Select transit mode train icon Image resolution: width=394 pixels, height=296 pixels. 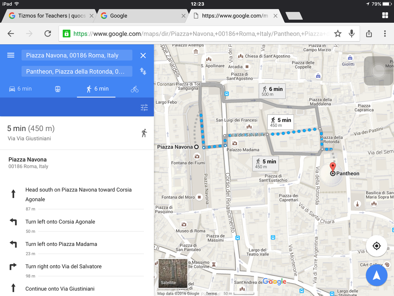click(x=58, y=89)
